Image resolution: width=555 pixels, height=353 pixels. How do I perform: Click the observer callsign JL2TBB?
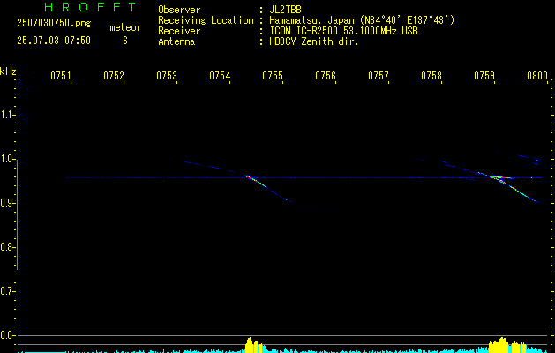285,10
